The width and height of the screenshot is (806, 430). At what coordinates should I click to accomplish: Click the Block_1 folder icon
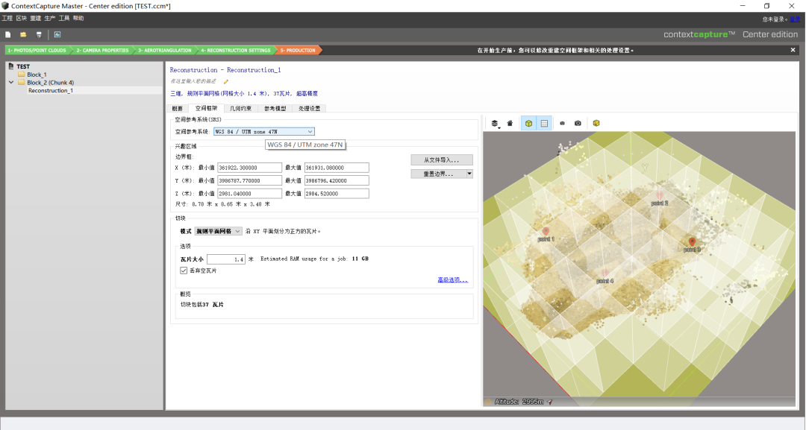(x=22, y=75)
